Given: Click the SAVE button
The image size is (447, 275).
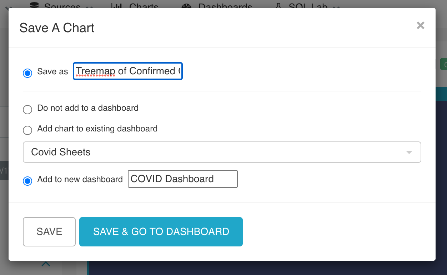Looking at the screenshot, I should 49,231.
